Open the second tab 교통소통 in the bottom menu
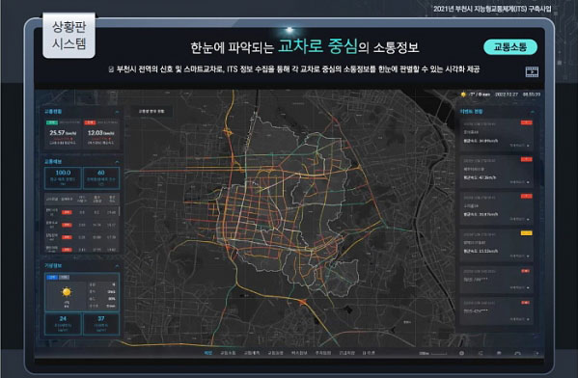578x378 pixels. click(x=228, y=353)
